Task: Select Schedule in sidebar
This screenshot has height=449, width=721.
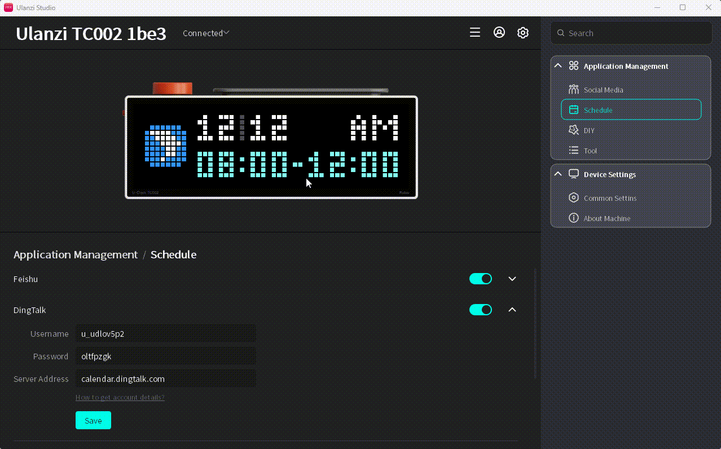Action: (x=631, y=110)
